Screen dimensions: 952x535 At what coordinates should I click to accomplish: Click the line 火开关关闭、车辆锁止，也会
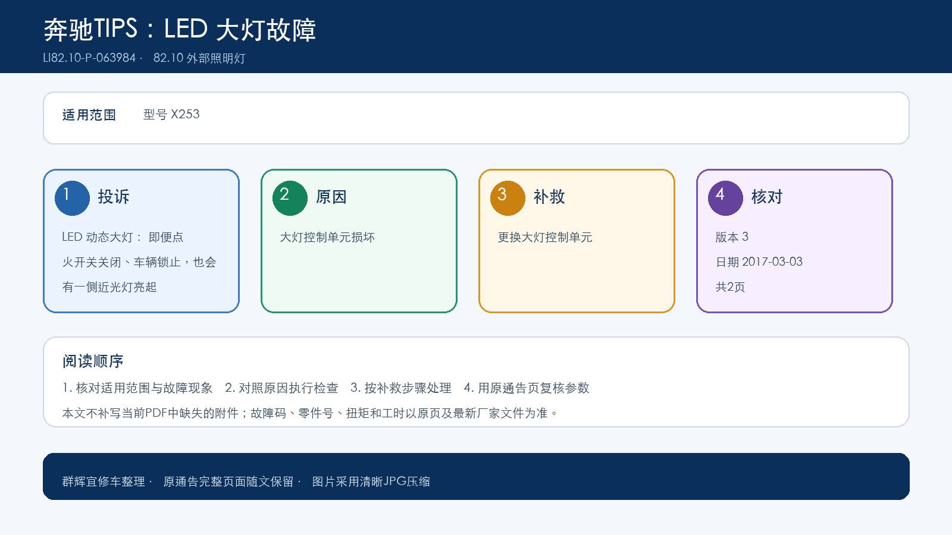(139, 262)
